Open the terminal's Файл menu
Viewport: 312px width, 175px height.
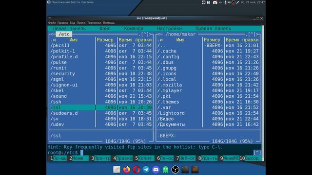(x=52, y=23)
